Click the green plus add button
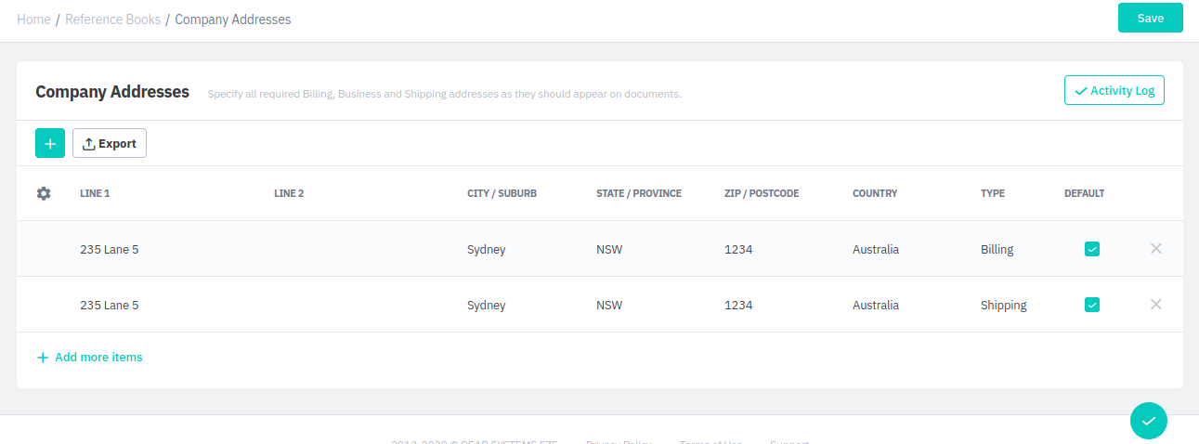1199x444 pixels. coord(50,143)
